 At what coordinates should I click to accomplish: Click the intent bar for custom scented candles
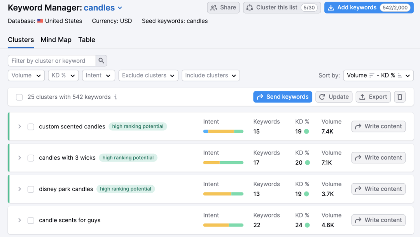click(223, 132)
